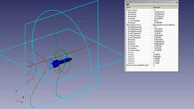
Task: Select the 'ИнтегралX' row
Action: pyautogui.click(x=152, y=12)
